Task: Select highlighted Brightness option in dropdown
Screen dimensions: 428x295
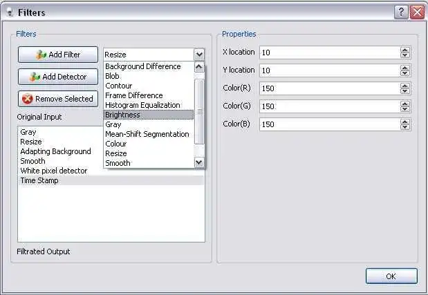Action: [x=149, y=115]
